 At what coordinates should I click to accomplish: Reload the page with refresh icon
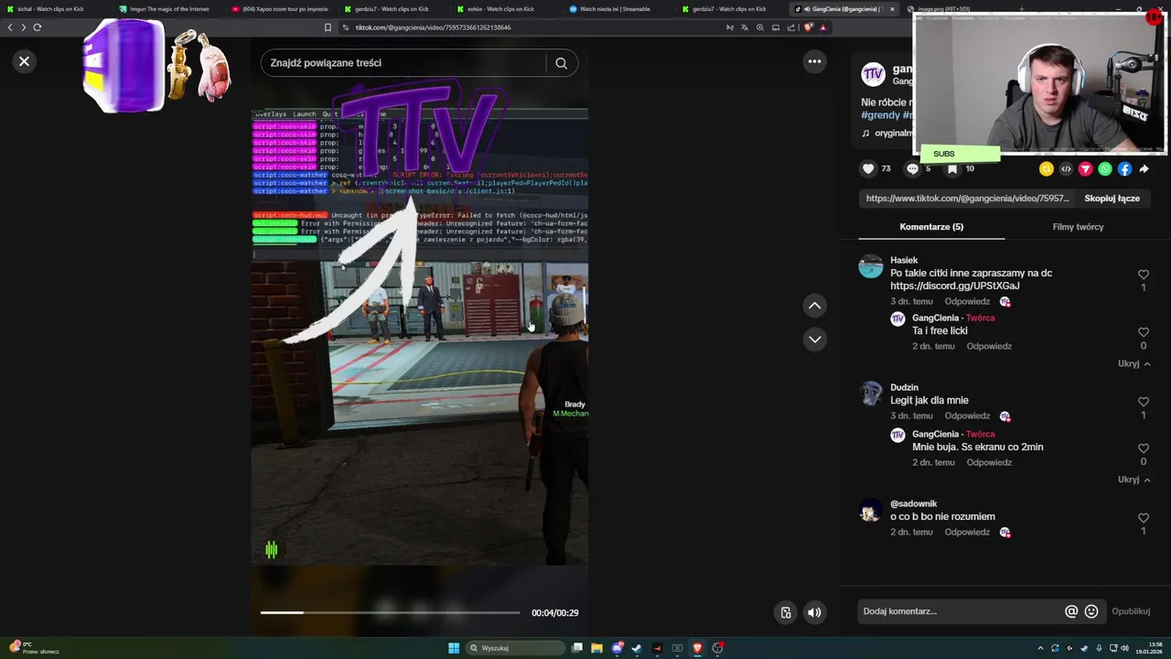pyautogui.click(x=38, y=27)
